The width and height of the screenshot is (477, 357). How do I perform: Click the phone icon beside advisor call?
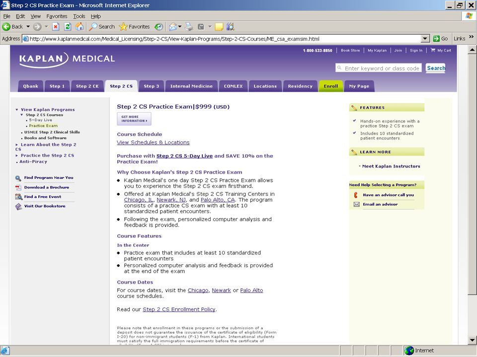(356, 195)
